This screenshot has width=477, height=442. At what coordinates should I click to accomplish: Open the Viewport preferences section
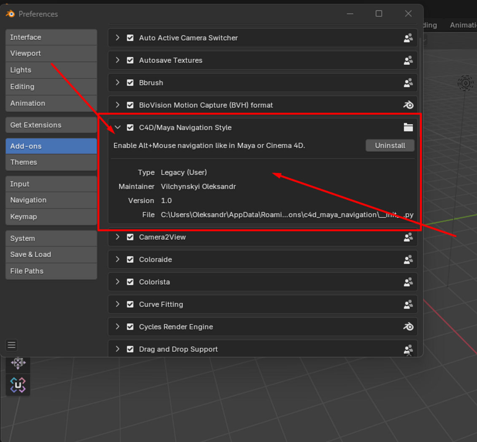pyautogui.click(x=51, y=53)
